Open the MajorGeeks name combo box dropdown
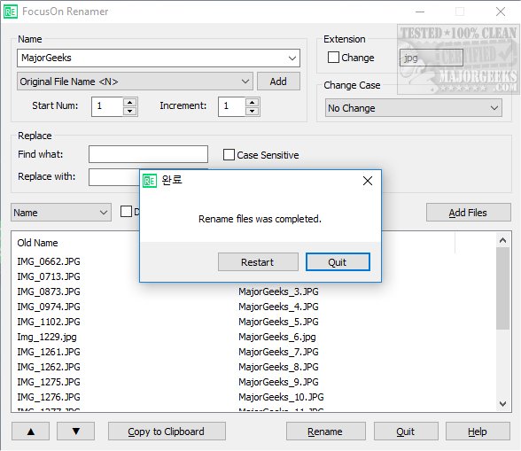Screen dimensions: 521x451 tap(292, 58)
